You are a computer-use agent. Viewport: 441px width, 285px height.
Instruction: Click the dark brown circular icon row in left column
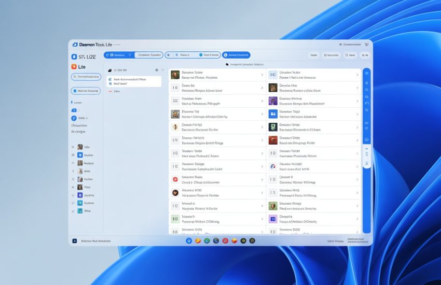click(x=217, y=193)
